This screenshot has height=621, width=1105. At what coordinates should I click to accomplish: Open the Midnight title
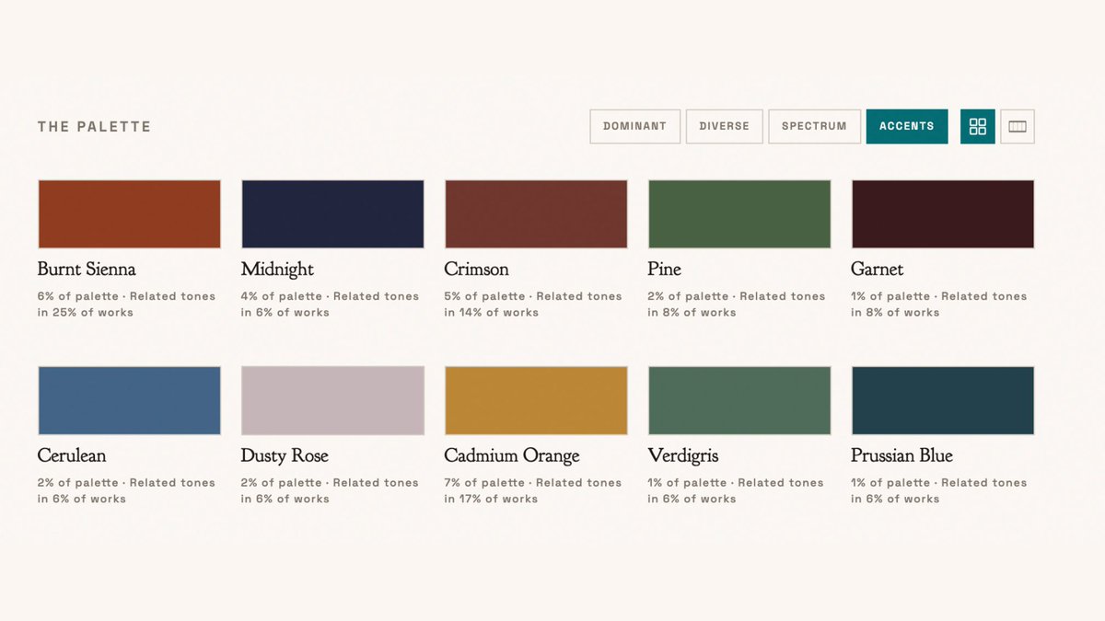coord(277,269)
